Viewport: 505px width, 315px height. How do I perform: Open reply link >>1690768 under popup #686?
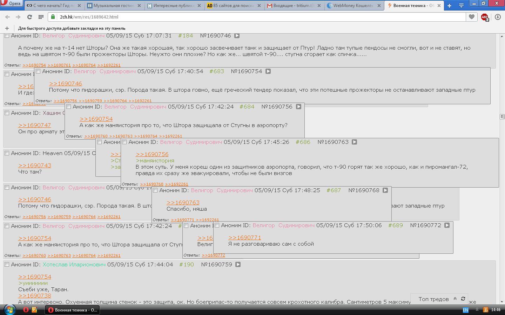(x=151, y=184)
